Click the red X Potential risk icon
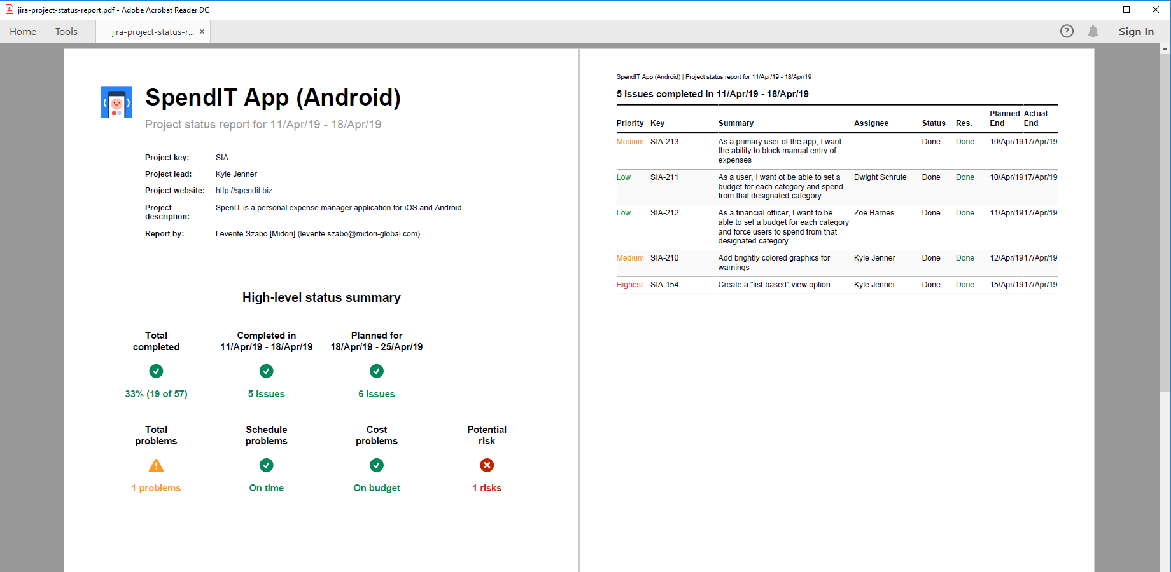This screenshot has width=1171, height=572. point(487,465)
